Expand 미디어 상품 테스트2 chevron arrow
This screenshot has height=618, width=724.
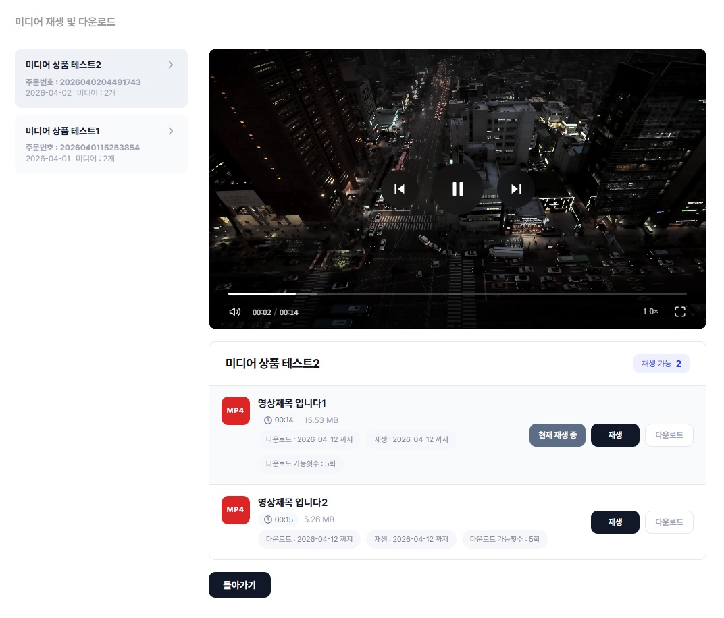171,65
